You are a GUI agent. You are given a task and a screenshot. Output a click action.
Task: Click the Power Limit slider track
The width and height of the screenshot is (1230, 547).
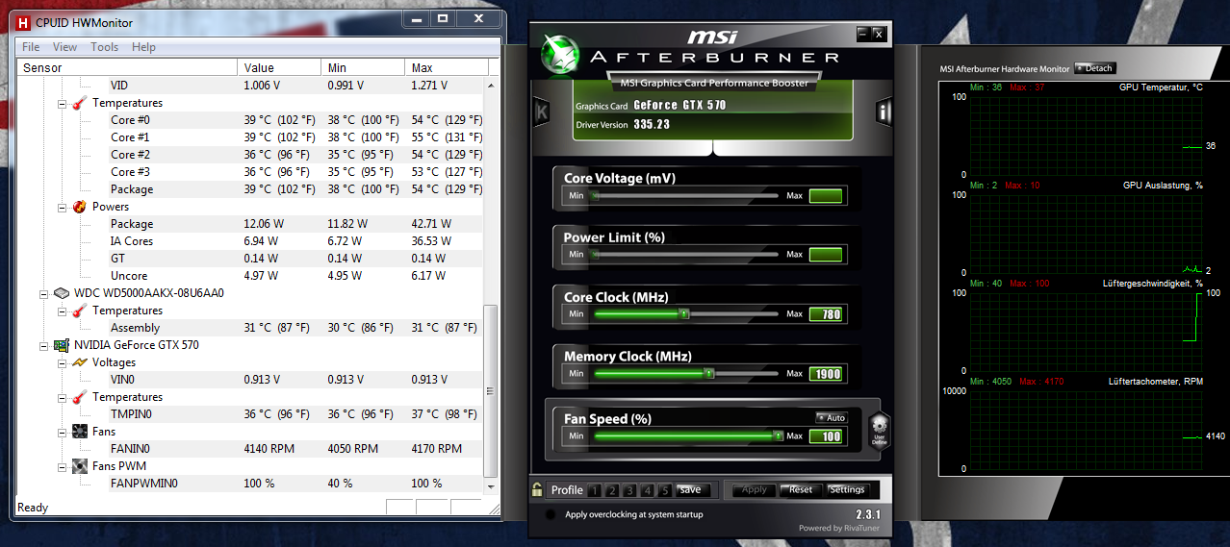click(685, 255)
